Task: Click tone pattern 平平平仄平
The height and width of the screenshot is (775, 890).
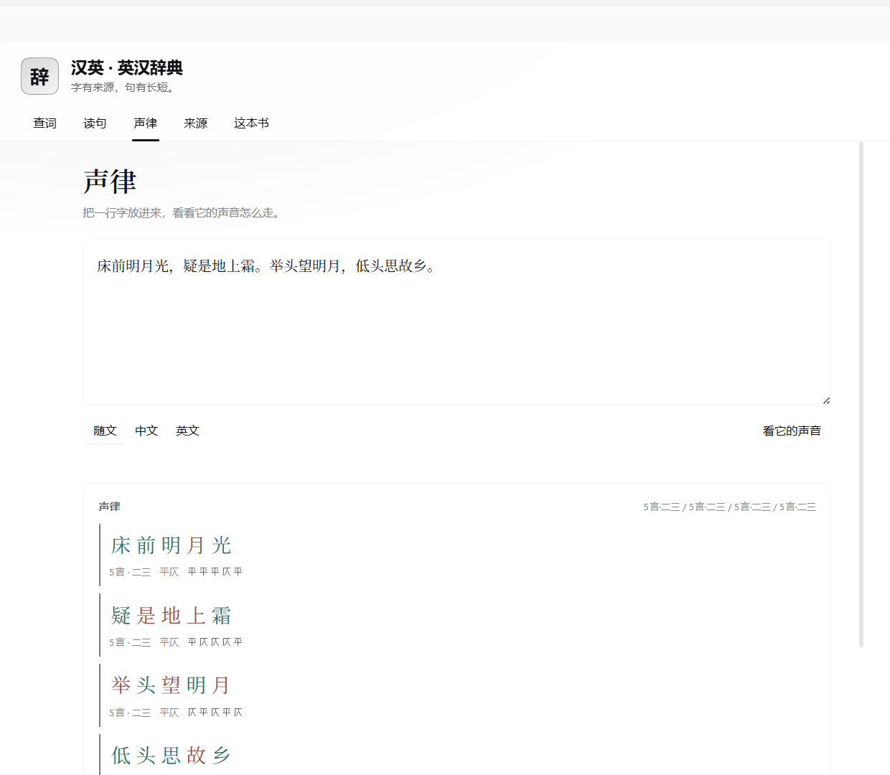Action: [x=215, y=572]
